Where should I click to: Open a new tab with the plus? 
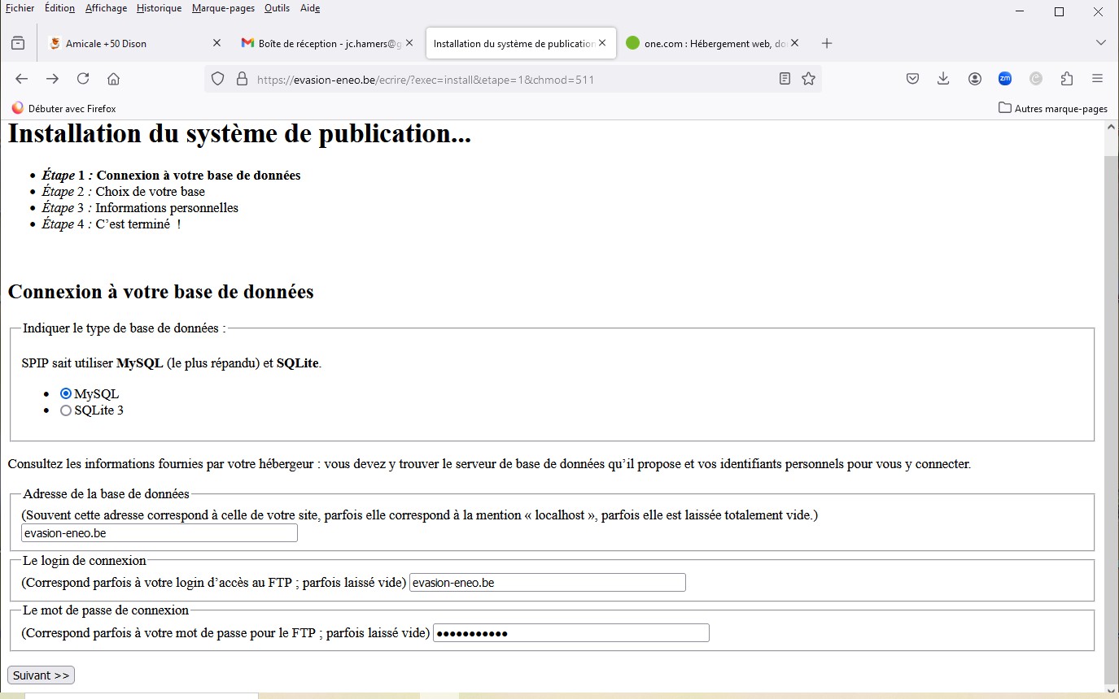(827, 43)
